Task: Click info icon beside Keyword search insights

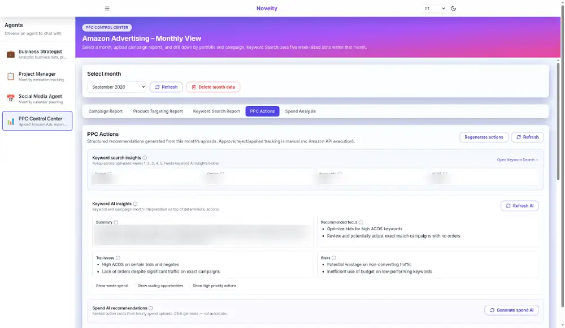Action: (x=145, y=158)
